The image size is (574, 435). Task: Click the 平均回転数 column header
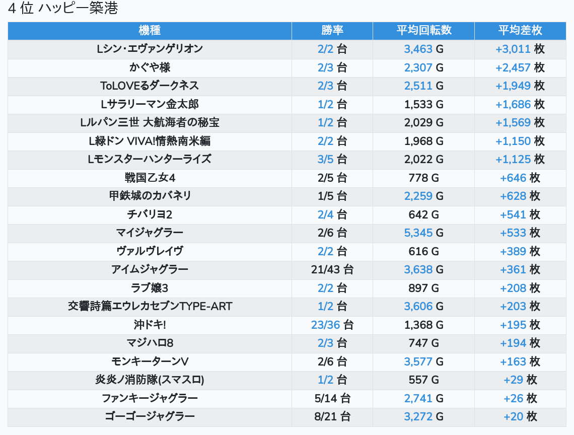coord(424,30)
